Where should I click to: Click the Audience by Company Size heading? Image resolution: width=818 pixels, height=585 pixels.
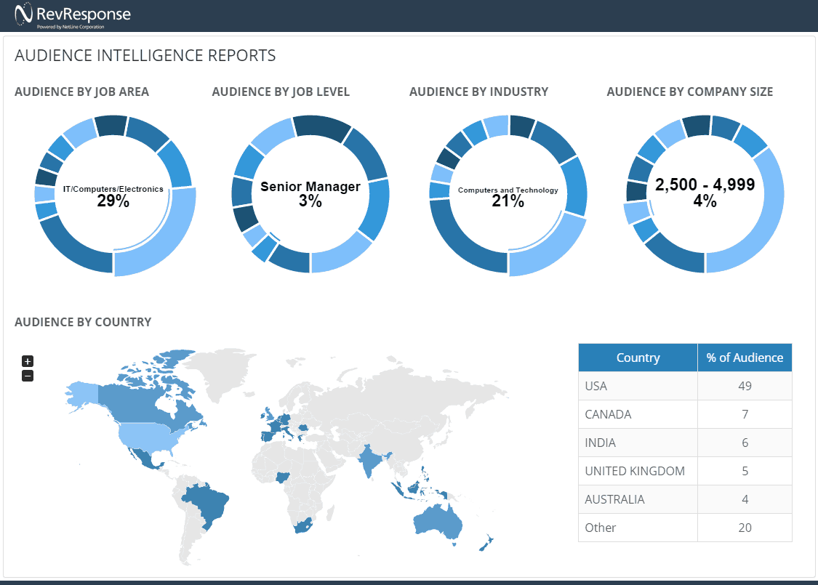pyautogui.click(x=689, y=92)
